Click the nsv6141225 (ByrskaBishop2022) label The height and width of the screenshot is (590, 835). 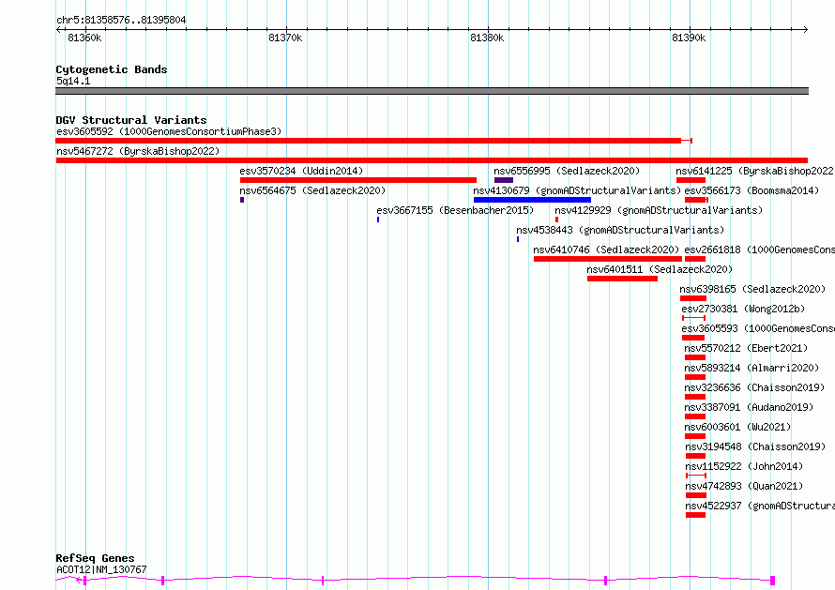[x=754, y=171]
